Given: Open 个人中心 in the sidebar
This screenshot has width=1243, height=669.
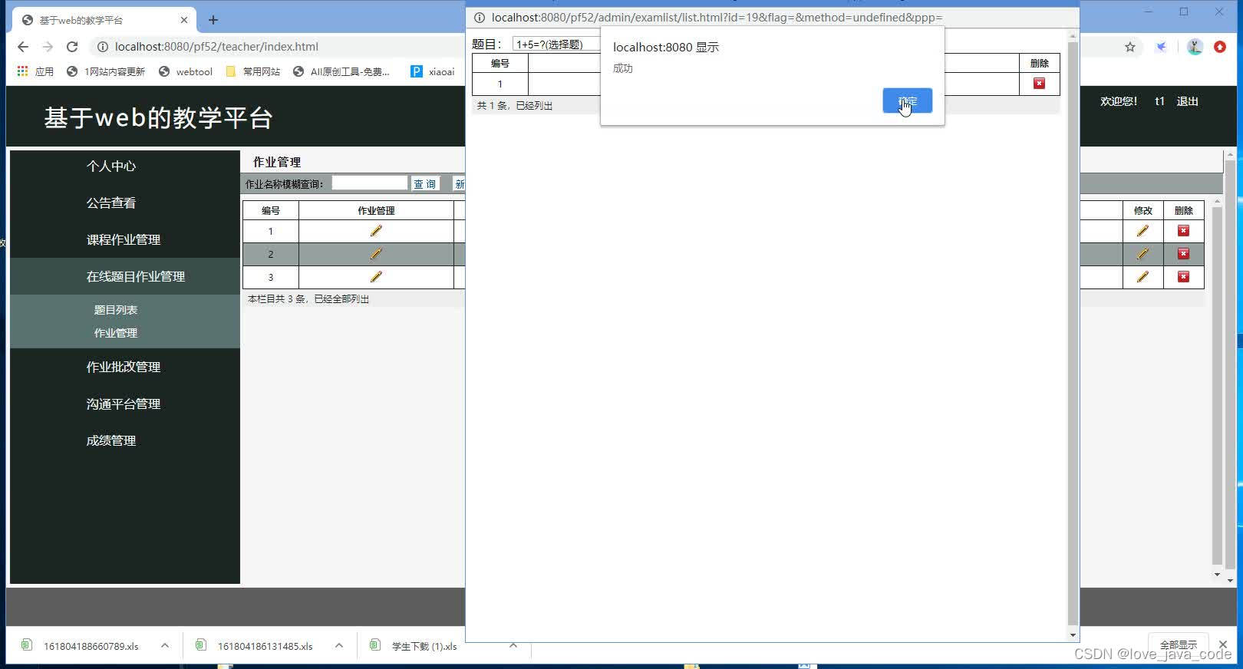Looking at the screenshot, I should point(111,166).
